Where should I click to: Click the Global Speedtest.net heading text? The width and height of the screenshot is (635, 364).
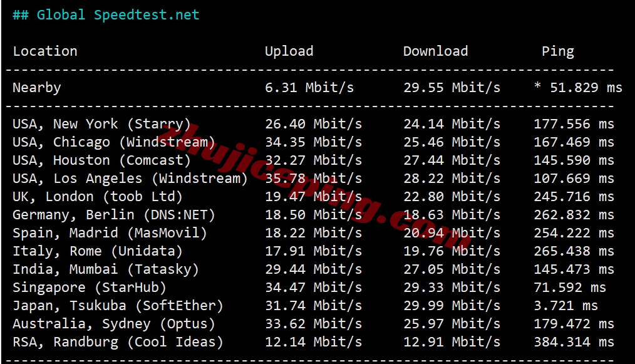tap(118, 15)
